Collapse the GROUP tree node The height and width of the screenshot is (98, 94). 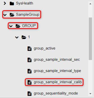pyautogui.click(x=11, y=26)
